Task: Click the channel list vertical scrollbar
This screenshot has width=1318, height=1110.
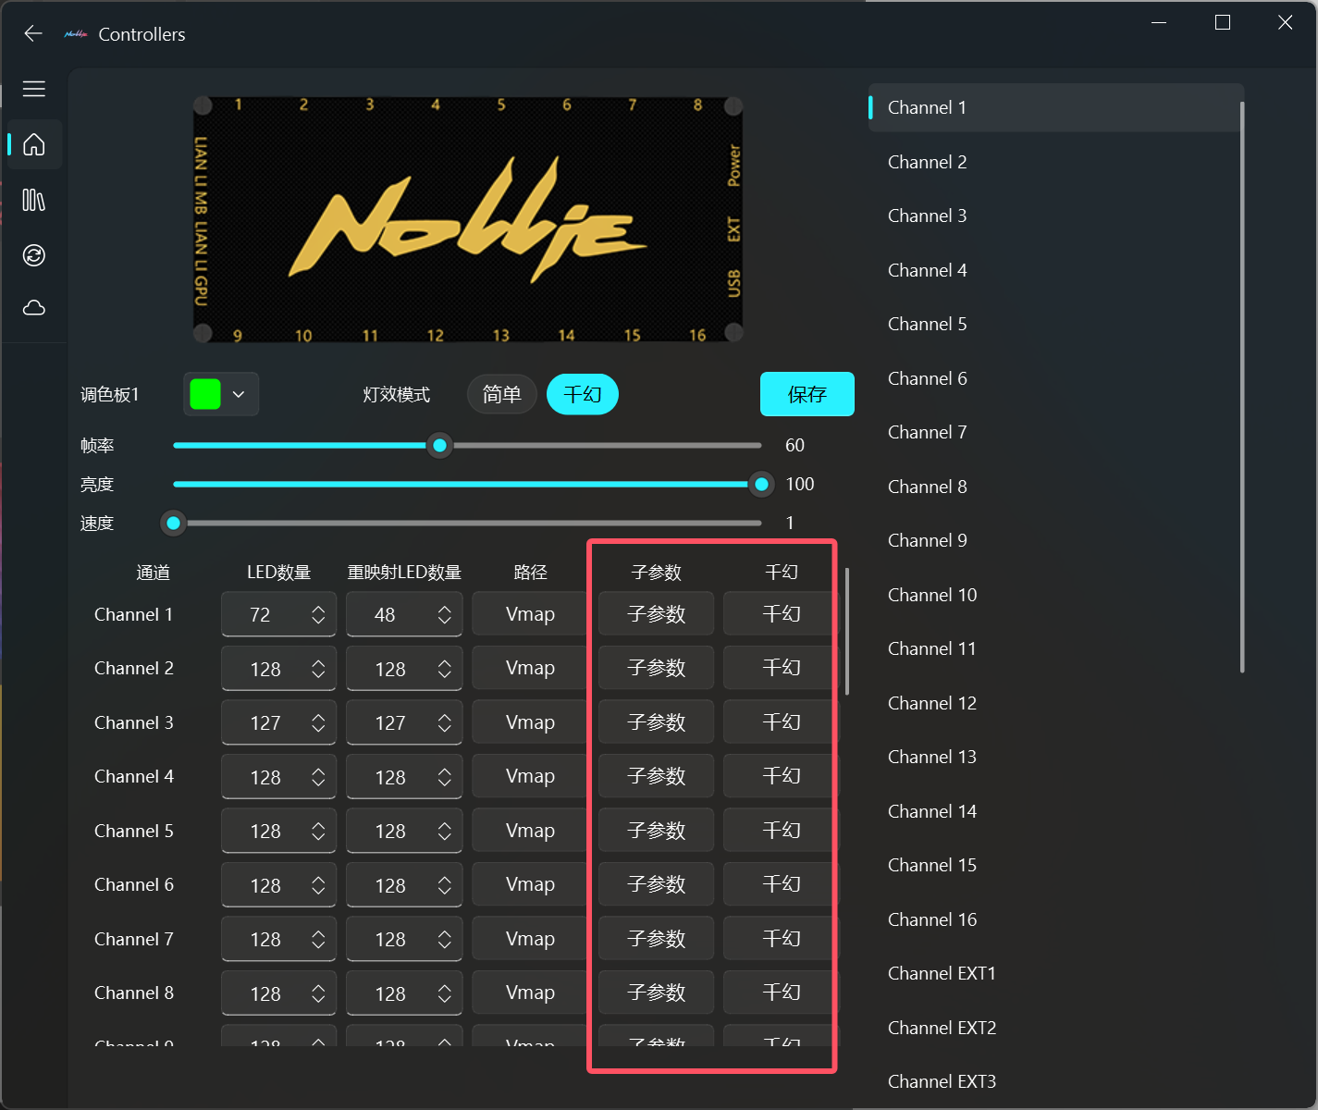Action: [1242, 387]
